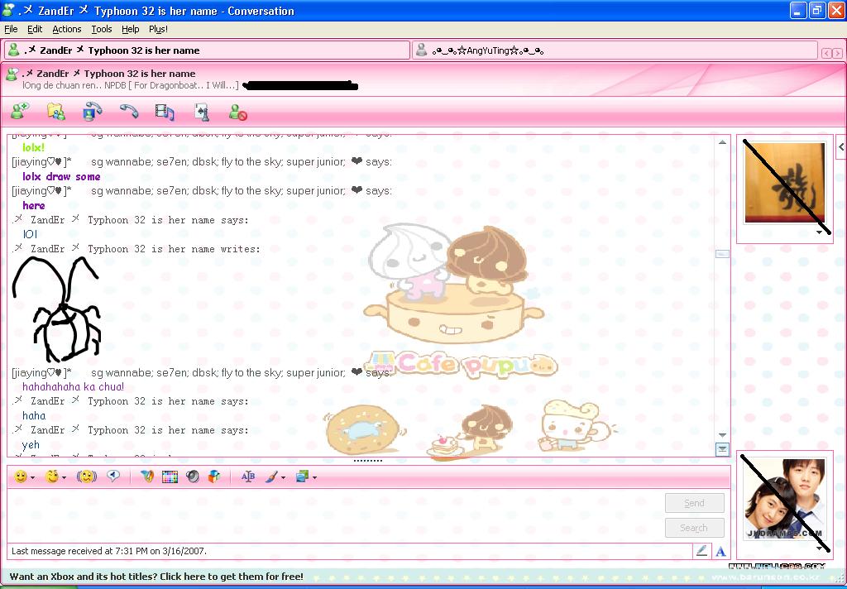Collapse the display picture side panel
Image resolution: width=847 pixels, height=589 pixels.
tap(841, 146)
